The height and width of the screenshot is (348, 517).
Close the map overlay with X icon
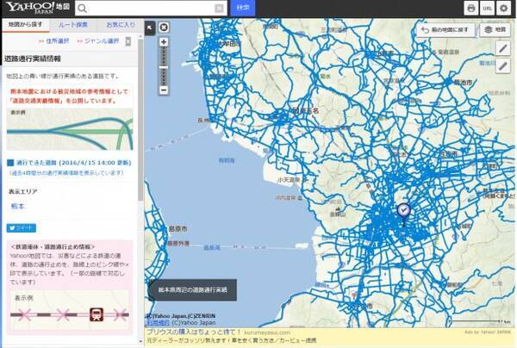[x=164, y=27]
